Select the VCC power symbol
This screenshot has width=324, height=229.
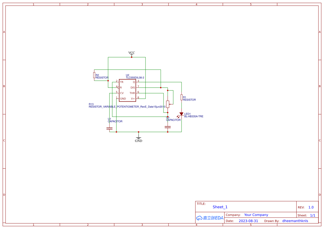131,53
